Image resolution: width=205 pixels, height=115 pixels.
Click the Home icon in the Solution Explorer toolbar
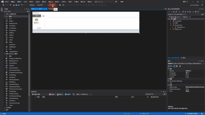pyautogui.click(x=174, y=12)
